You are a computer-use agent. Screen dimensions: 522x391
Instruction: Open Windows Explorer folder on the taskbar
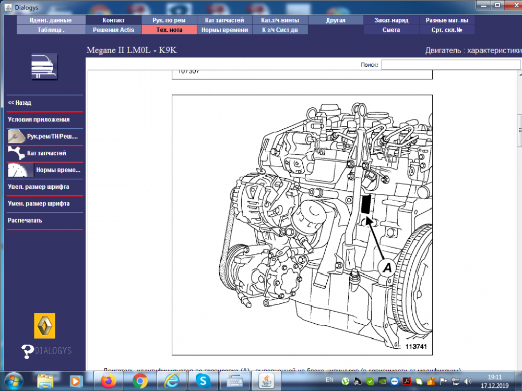coord(45,381)
